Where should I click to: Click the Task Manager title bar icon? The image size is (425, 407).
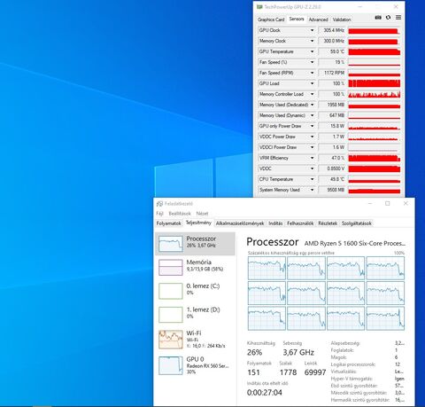click(159, 204)
